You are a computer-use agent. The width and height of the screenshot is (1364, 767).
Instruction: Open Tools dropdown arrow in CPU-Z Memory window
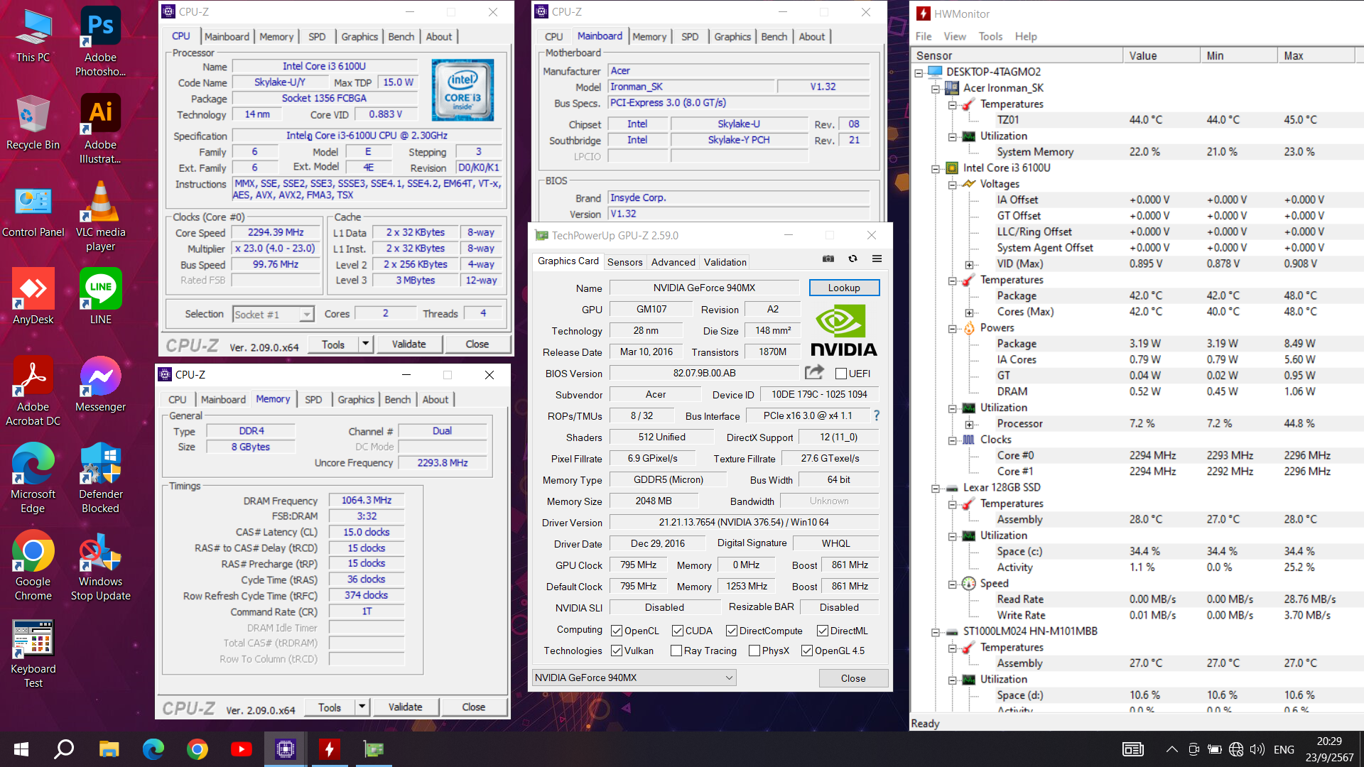click(362, 707)
